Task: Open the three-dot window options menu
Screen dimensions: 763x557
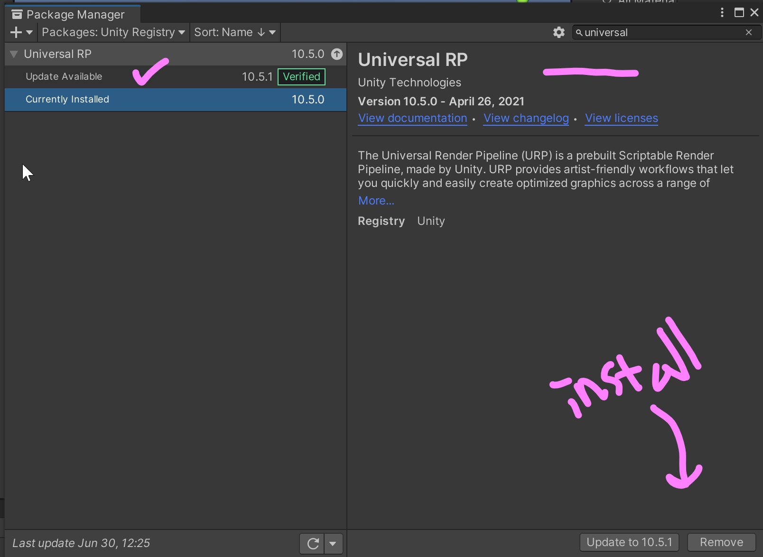Action: point(722,13)
